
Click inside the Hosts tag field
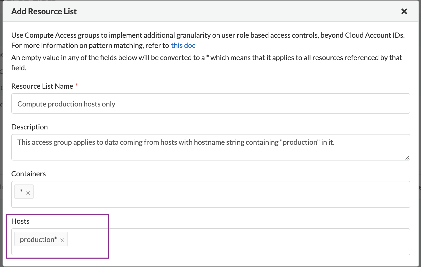pos(210,242)
